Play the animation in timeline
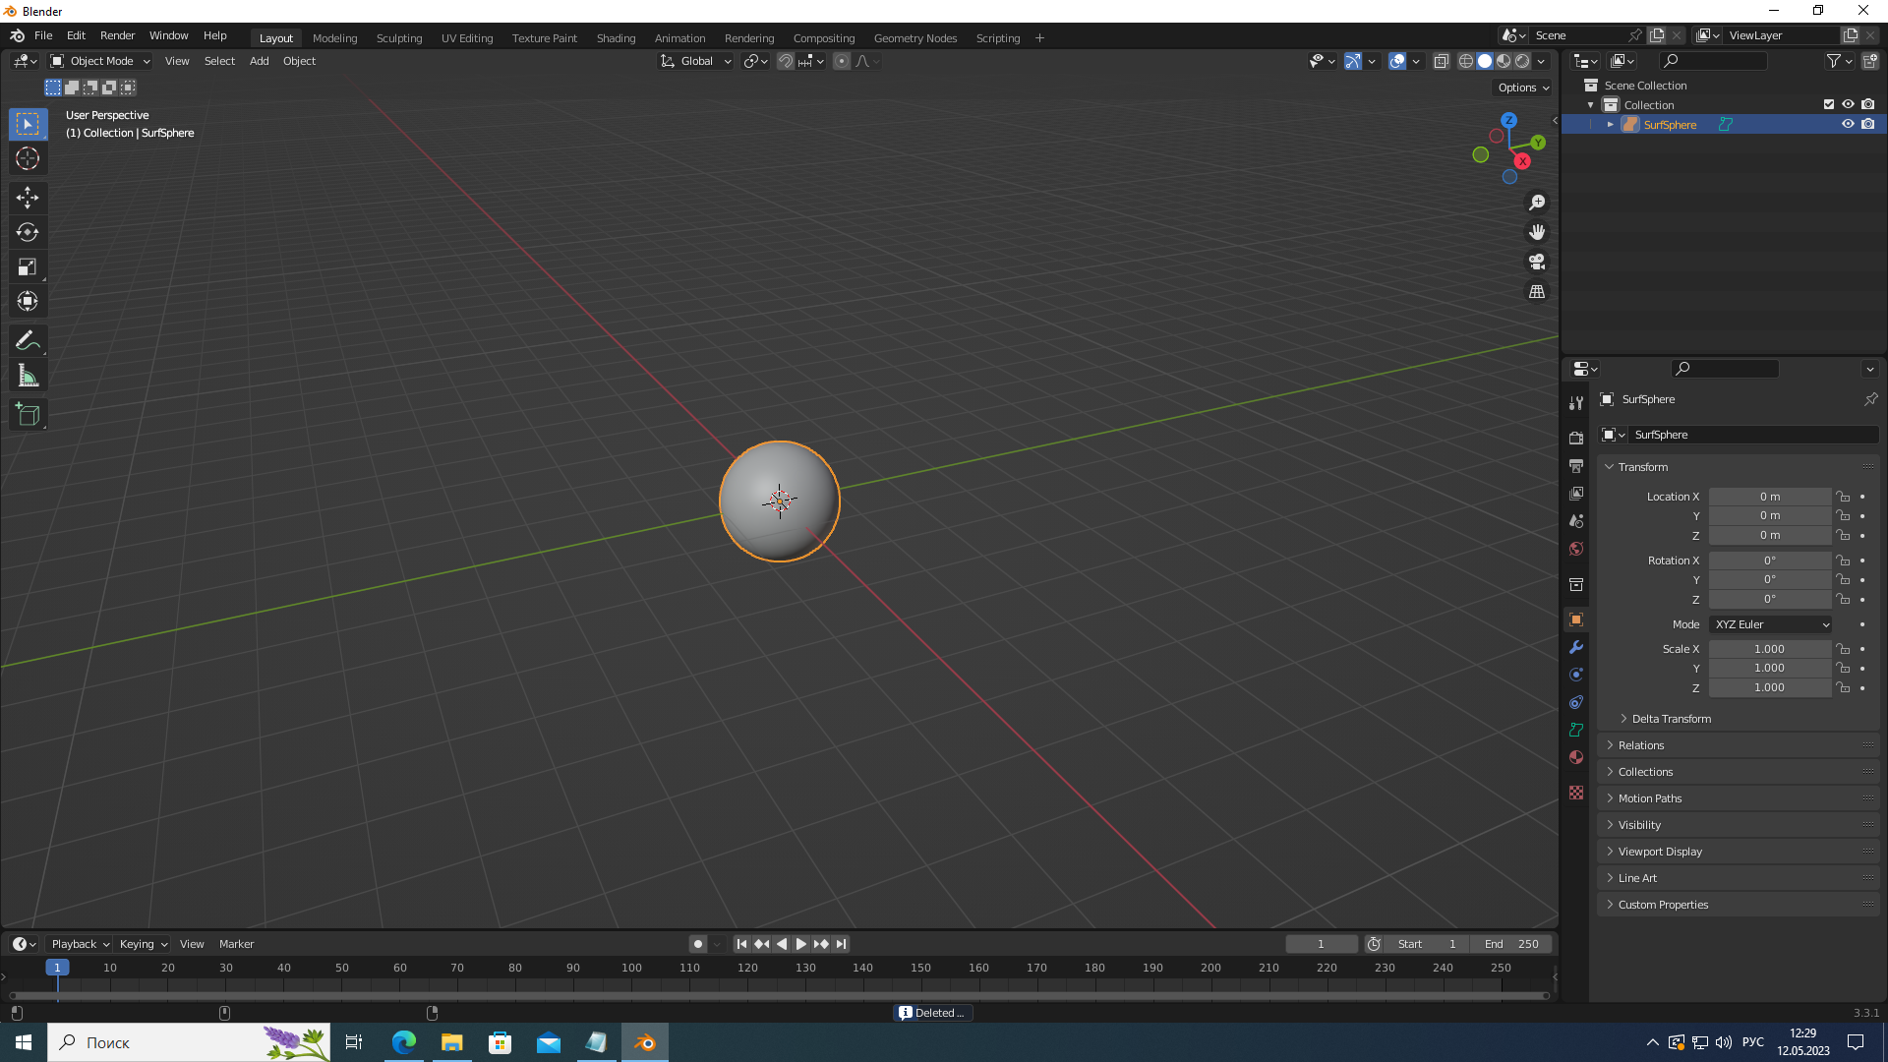This screenshot has height=1062, width=1888. [800, 944]
